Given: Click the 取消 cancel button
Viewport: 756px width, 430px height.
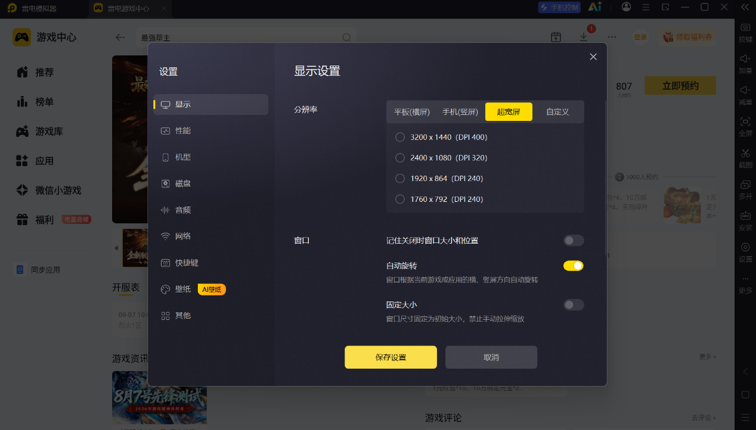Looking at the screenshot, I should coord(491,357).
